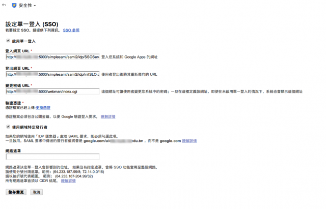Viewport: 326px width, 209px height.
Task: Click the 使用者登出後將其重新導向的 URL description
Action: [x=129, y=74]
